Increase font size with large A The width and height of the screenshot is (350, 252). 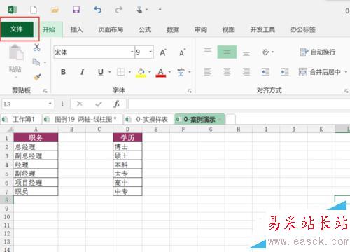point(163,52)
